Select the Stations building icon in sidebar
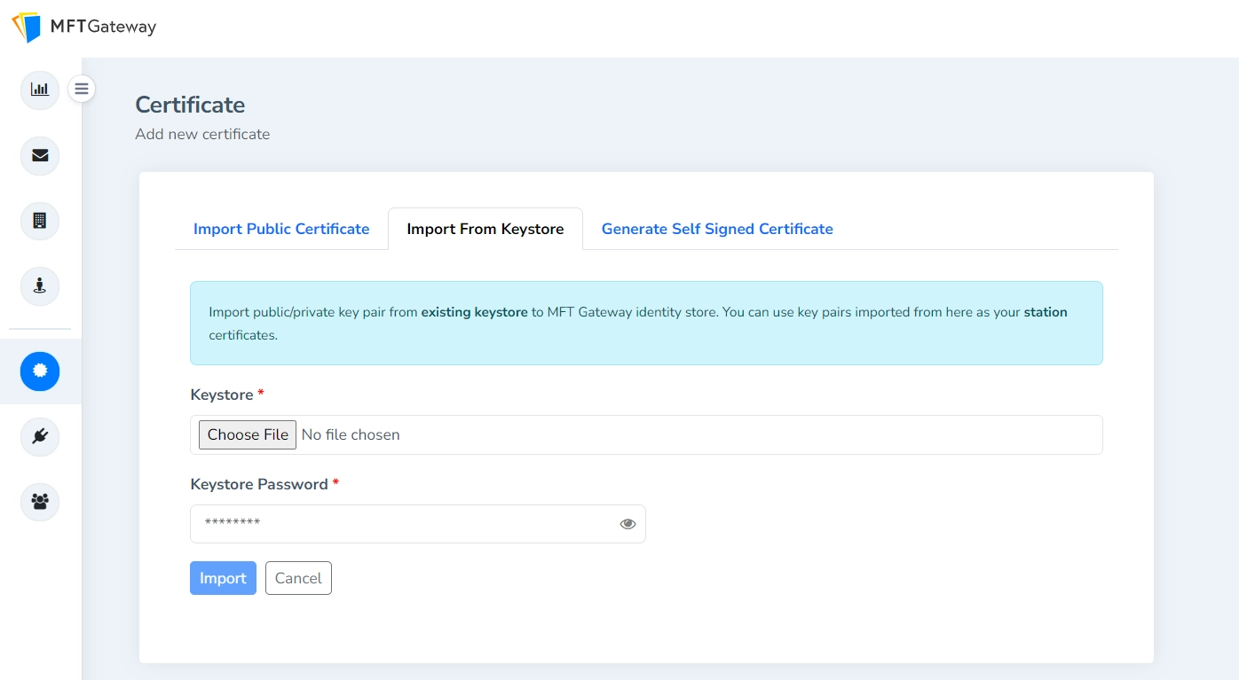Image resolution: width=1239 pixels, height=680 pixels. pyautogui.click(x=39, y=221)
